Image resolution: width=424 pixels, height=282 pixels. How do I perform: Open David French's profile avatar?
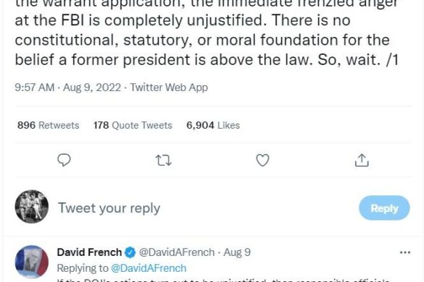pos(32,262)
